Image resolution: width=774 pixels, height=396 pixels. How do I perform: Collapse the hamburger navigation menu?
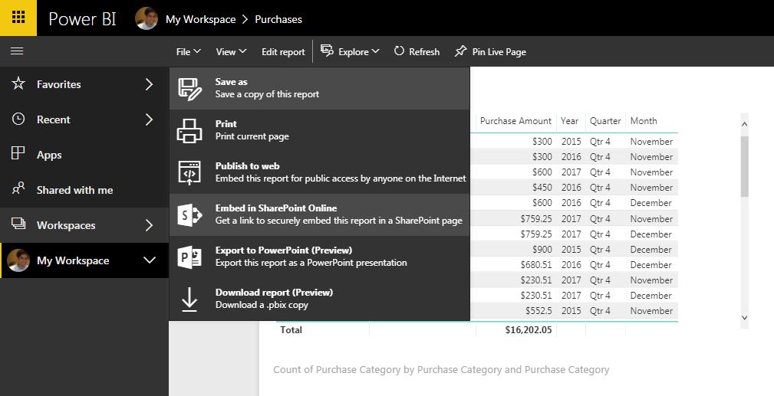(x=17, y=51)
